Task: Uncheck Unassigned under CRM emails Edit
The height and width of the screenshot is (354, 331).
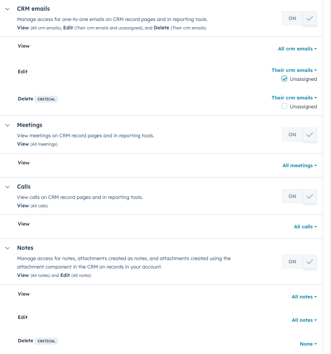Action: pos(284,78)
